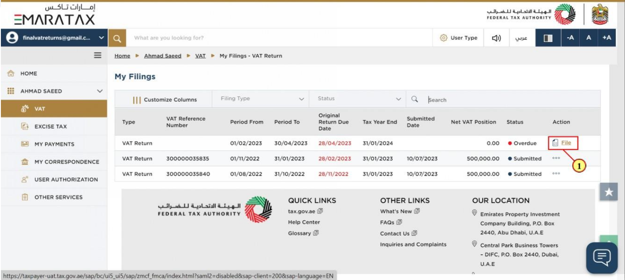Click the due date 28/04/2023
The height and width of the screenshot is (280, 625).
[335, 143]
